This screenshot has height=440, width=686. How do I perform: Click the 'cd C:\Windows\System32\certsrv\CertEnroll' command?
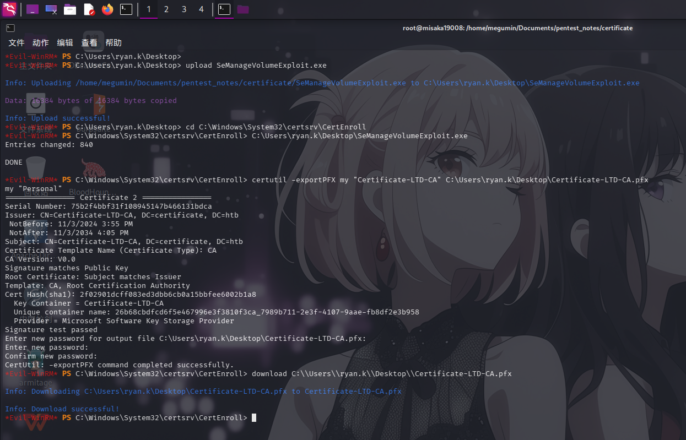point(276,127)
